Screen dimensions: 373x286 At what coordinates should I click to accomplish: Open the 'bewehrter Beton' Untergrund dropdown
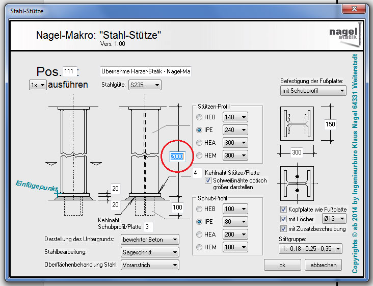coord(150,239)
